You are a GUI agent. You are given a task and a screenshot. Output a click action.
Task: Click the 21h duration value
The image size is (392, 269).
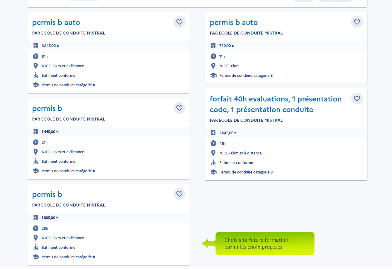pyautogui.click(x=45, y=142)
